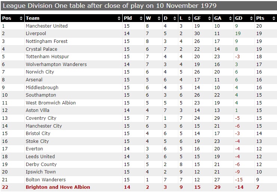Click the table title banner
Viewport: 277px width, 194px height.
tap(139, 6)
